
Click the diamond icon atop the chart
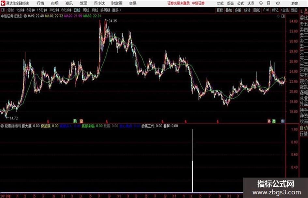[278, 16]
